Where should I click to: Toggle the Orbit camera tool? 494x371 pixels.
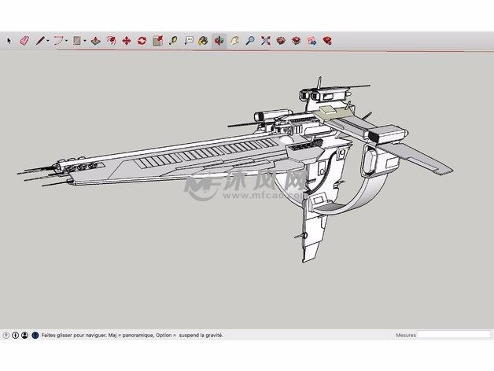pos(219,40)
